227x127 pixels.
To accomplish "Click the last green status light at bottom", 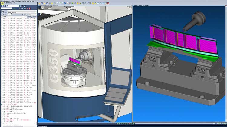I will [x=133, y=124].
